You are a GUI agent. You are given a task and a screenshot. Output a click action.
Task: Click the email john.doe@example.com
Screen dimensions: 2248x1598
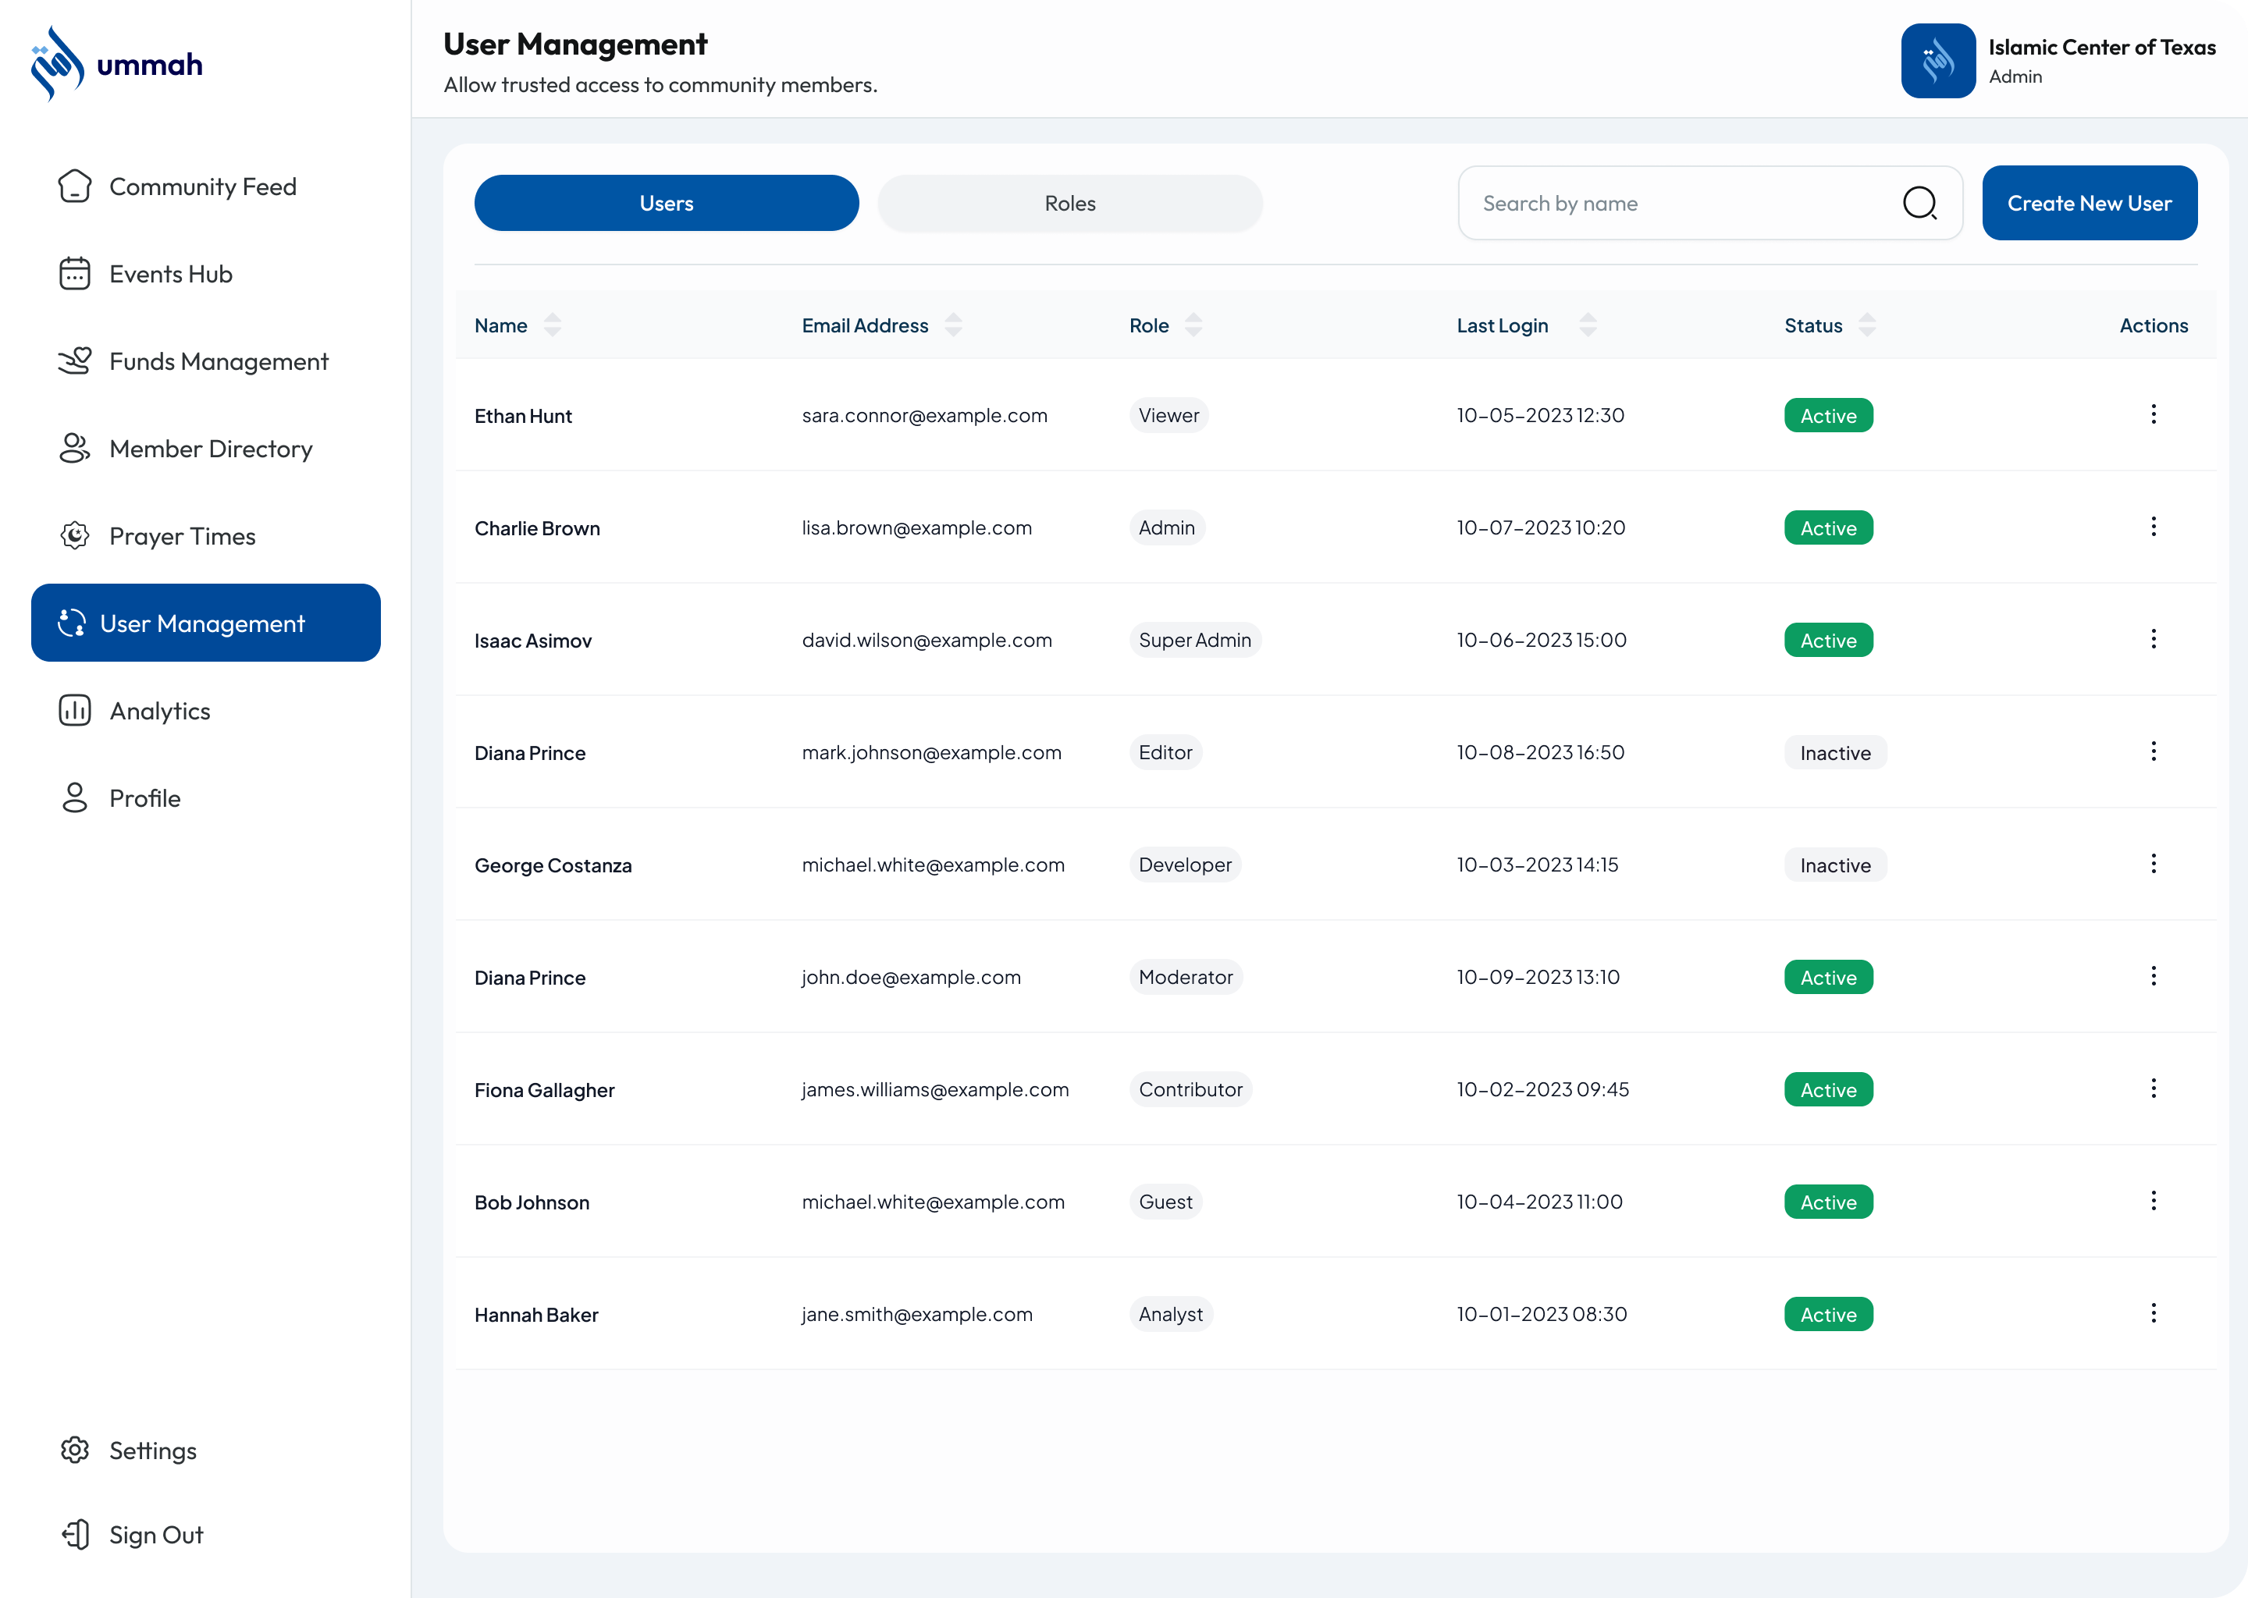point(912,977)
